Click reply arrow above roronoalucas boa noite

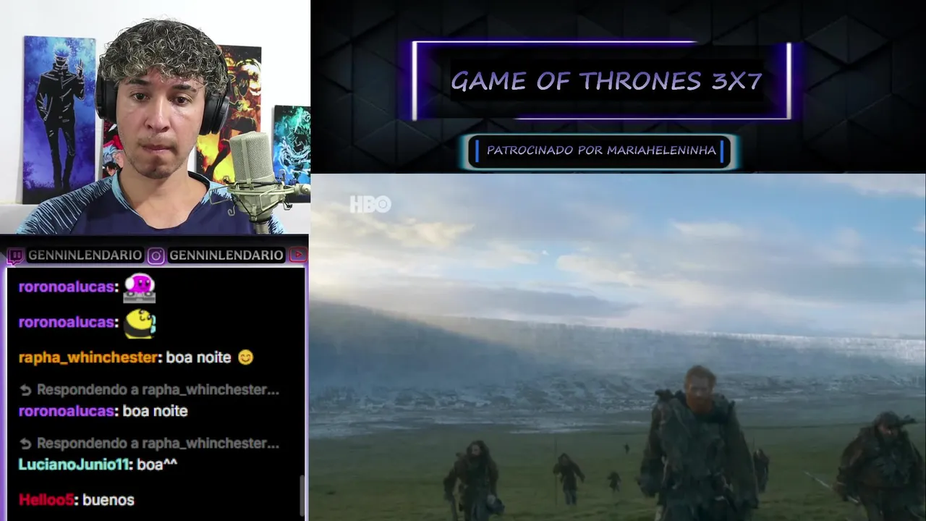(x=25, y=390)
